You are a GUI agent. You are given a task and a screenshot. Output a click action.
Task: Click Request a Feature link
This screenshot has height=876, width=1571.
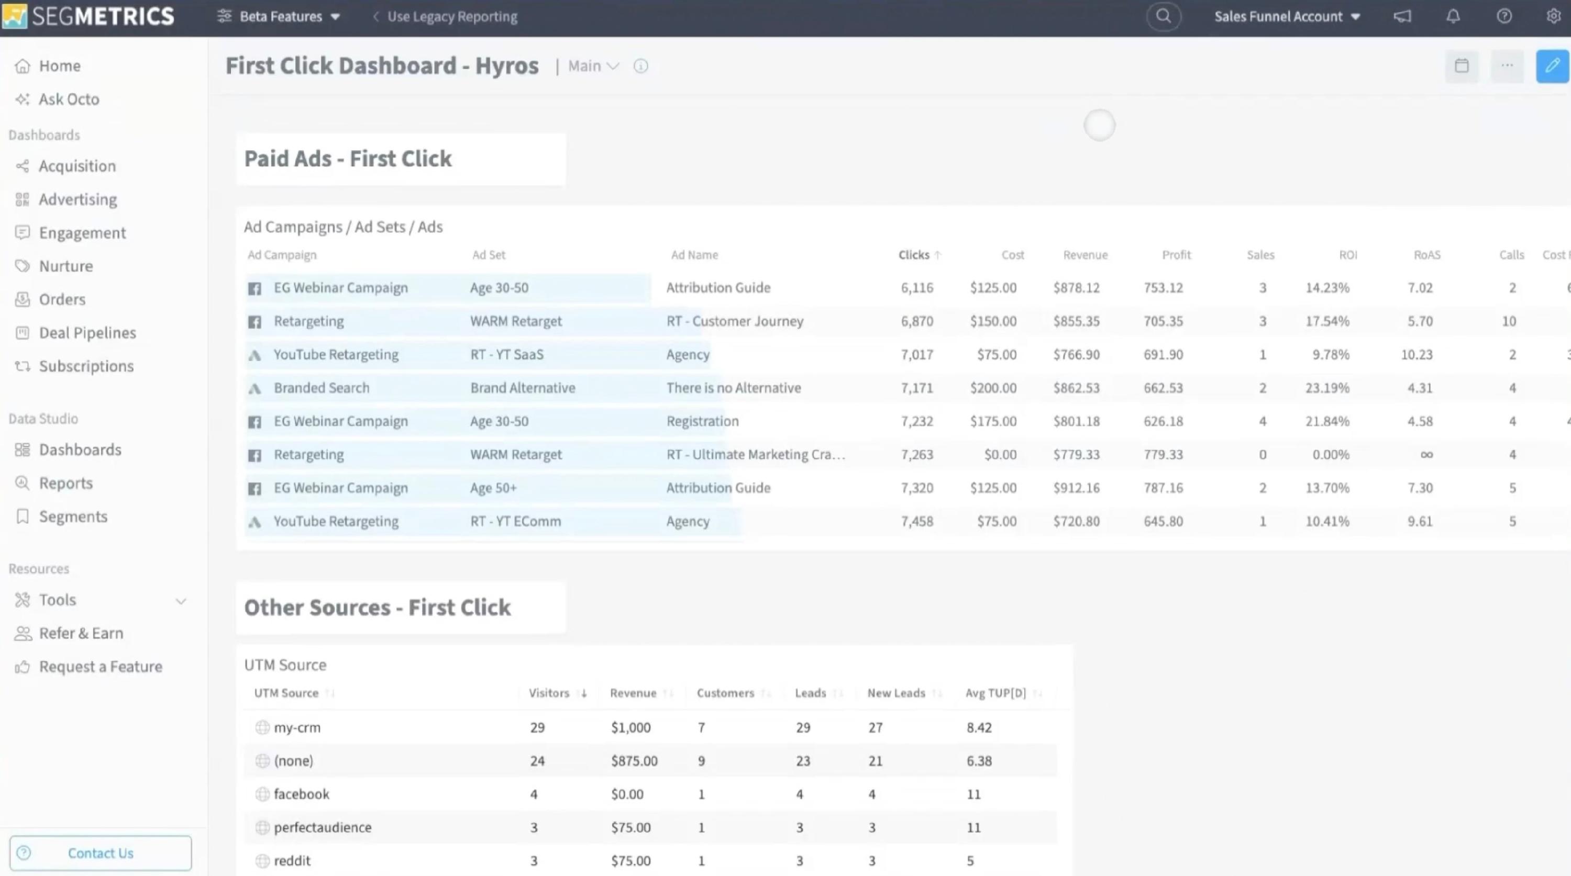pyautogui.click(x=101, y=667)
